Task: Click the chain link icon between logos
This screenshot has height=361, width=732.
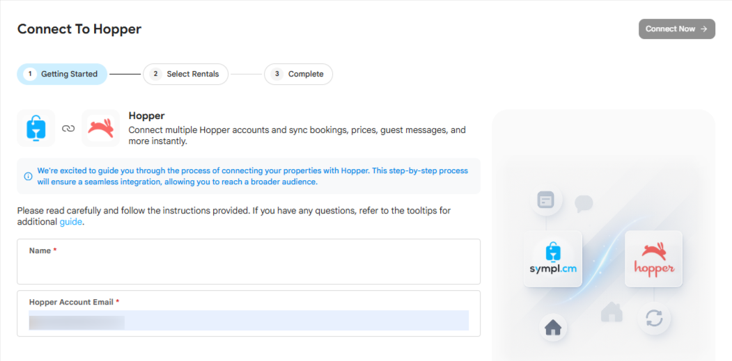Action: coord(68,128)
